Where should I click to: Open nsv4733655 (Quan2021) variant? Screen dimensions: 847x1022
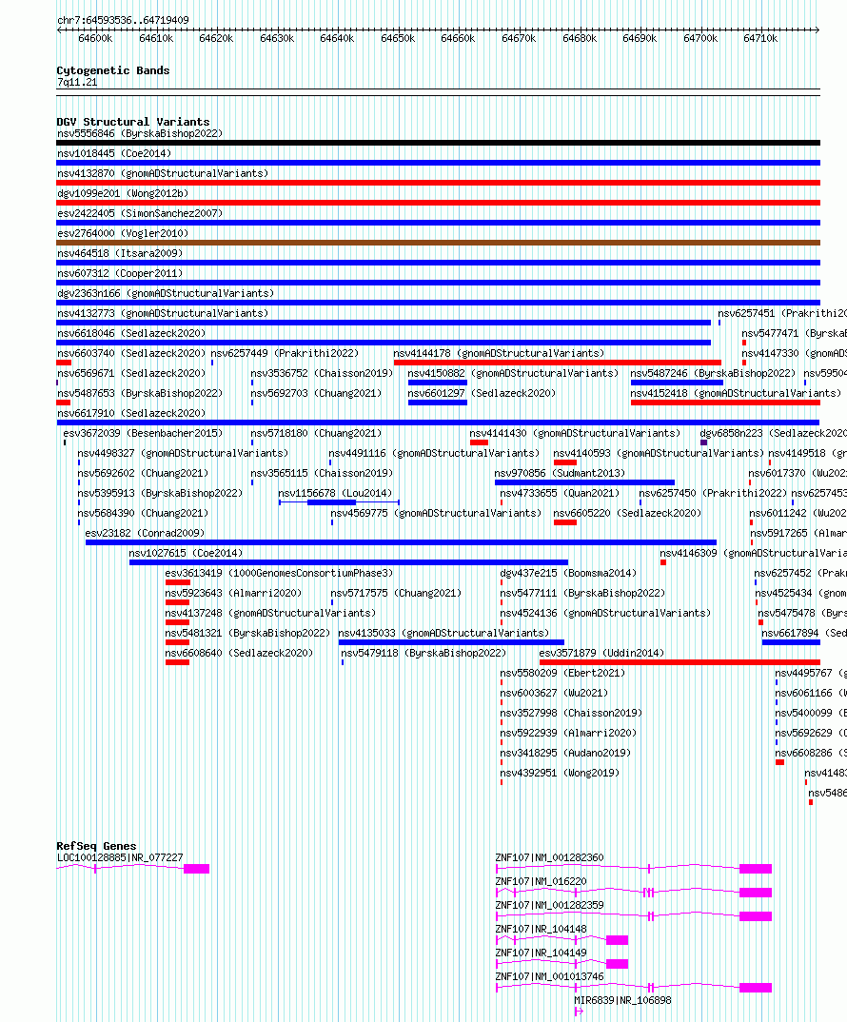point(560,494)
